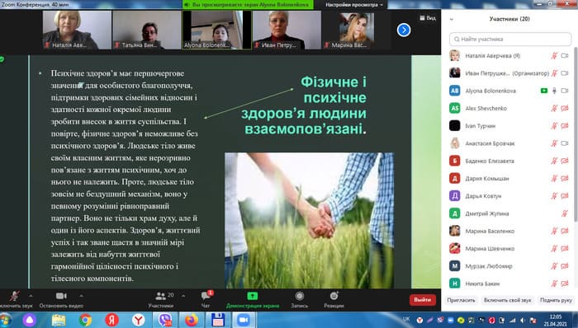Click the Record icon
This screenshot has height=328, width=578.
299,296
